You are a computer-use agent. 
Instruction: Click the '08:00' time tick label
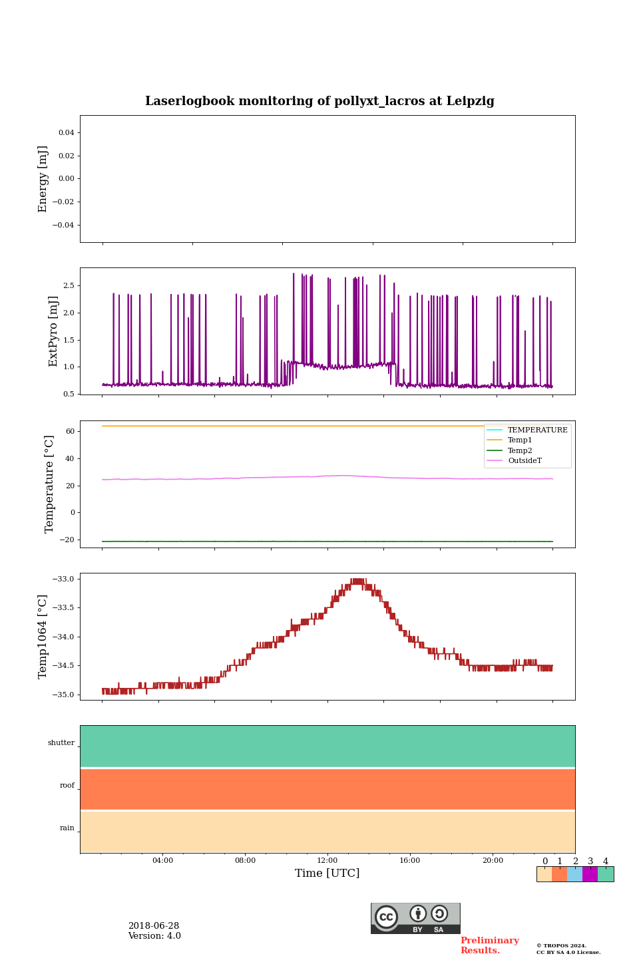[245, 860]
